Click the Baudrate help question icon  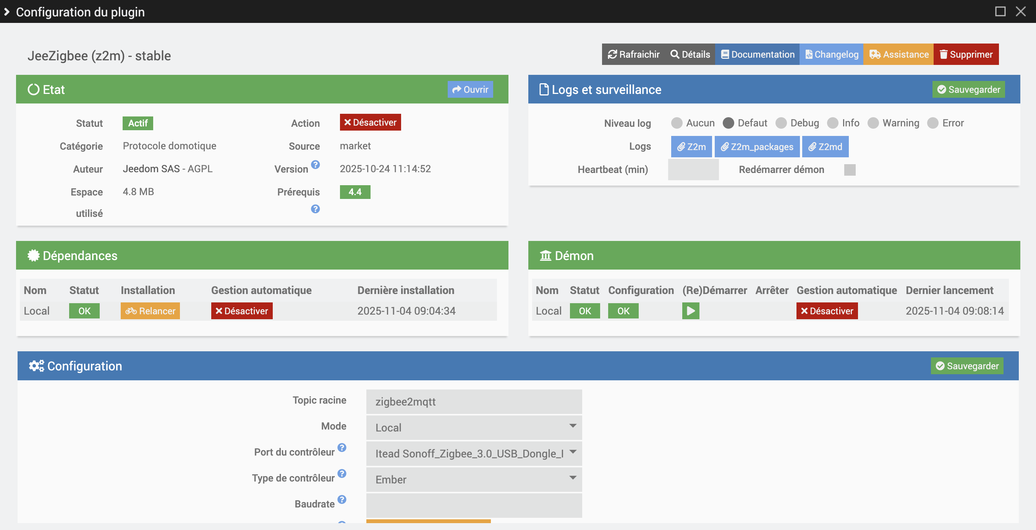pyautogui.click(x=342, y=499)
